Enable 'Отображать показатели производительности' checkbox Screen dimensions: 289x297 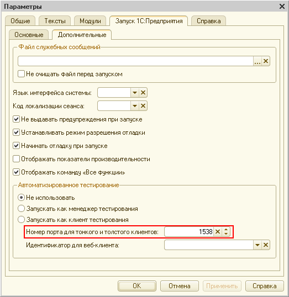[16, 159]
